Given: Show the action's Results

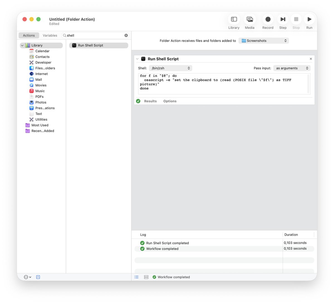Looking at the screenshot, I should [x=150, y=101].
